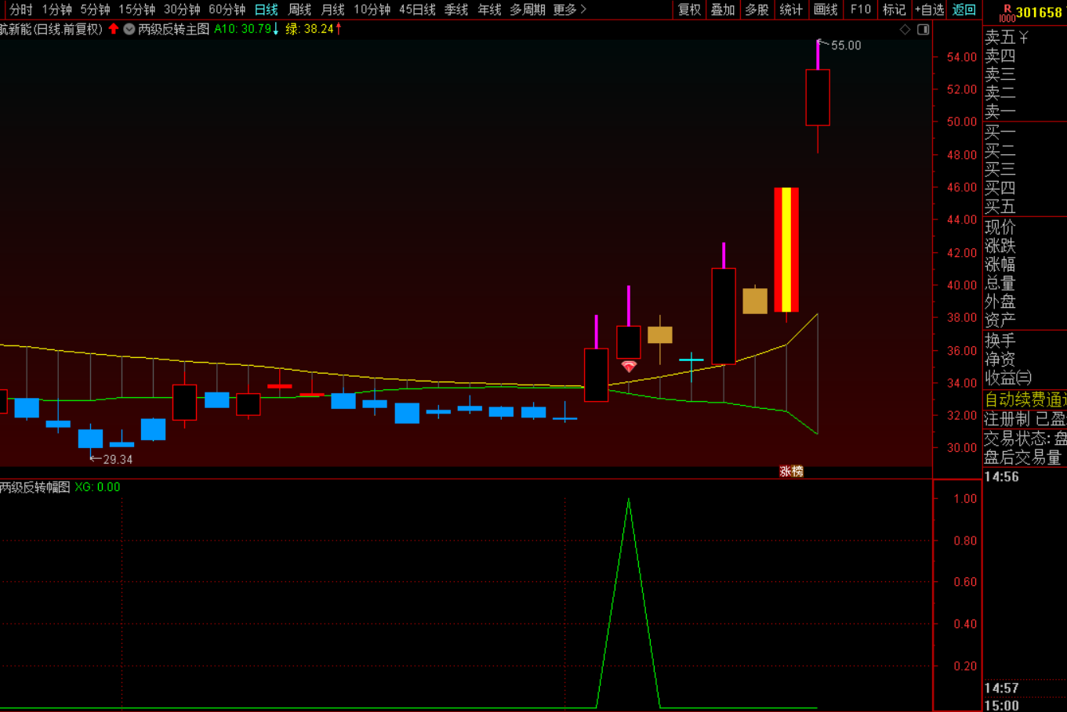Click the R1000 badge beside stock code
The image size is (1067, 712).
click(1007, 13)
